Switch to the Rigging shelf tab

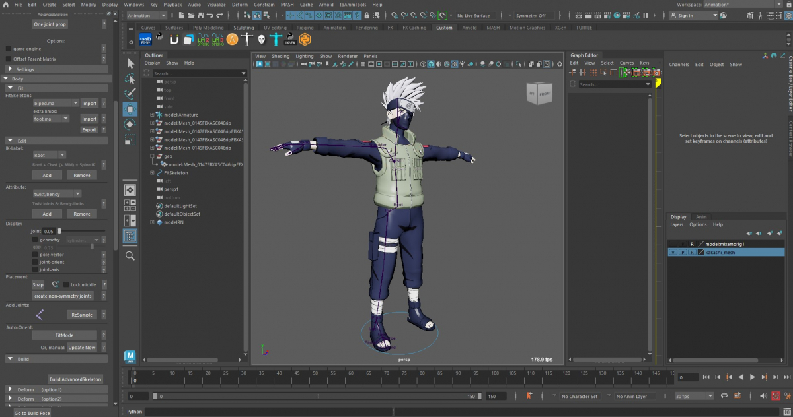[x=305, y=28]
